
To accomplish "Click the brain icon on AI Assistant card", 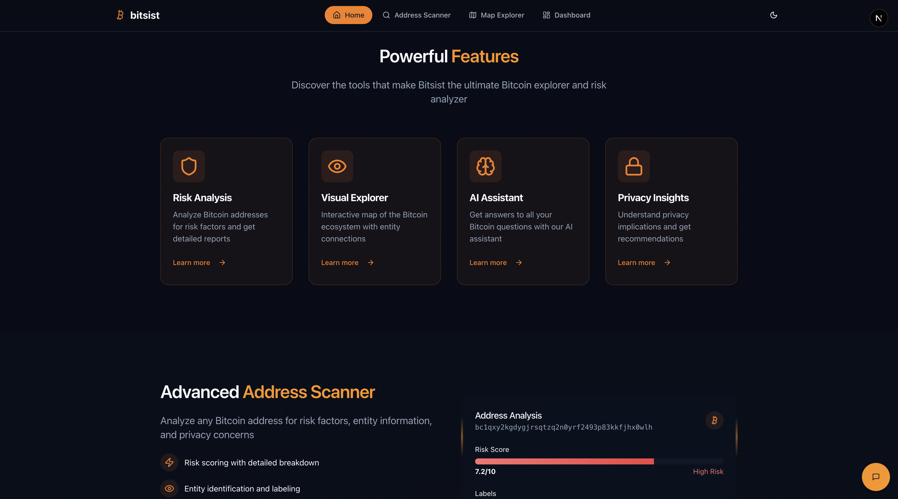I will [485, 166].
